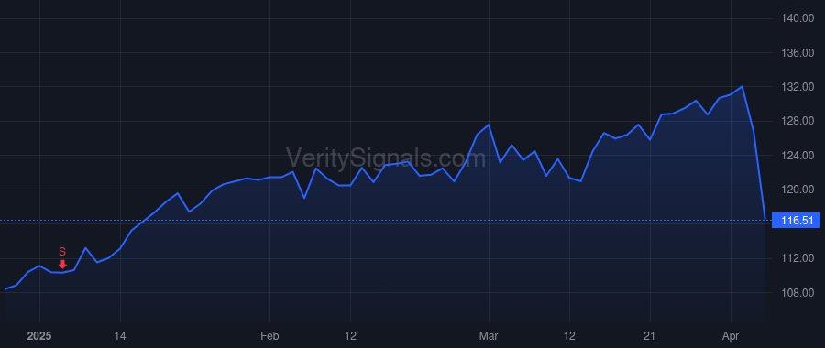This screenshot has width=825, height=348.
Task: Click the current price label 116.51
Action: tap(796, 221)
